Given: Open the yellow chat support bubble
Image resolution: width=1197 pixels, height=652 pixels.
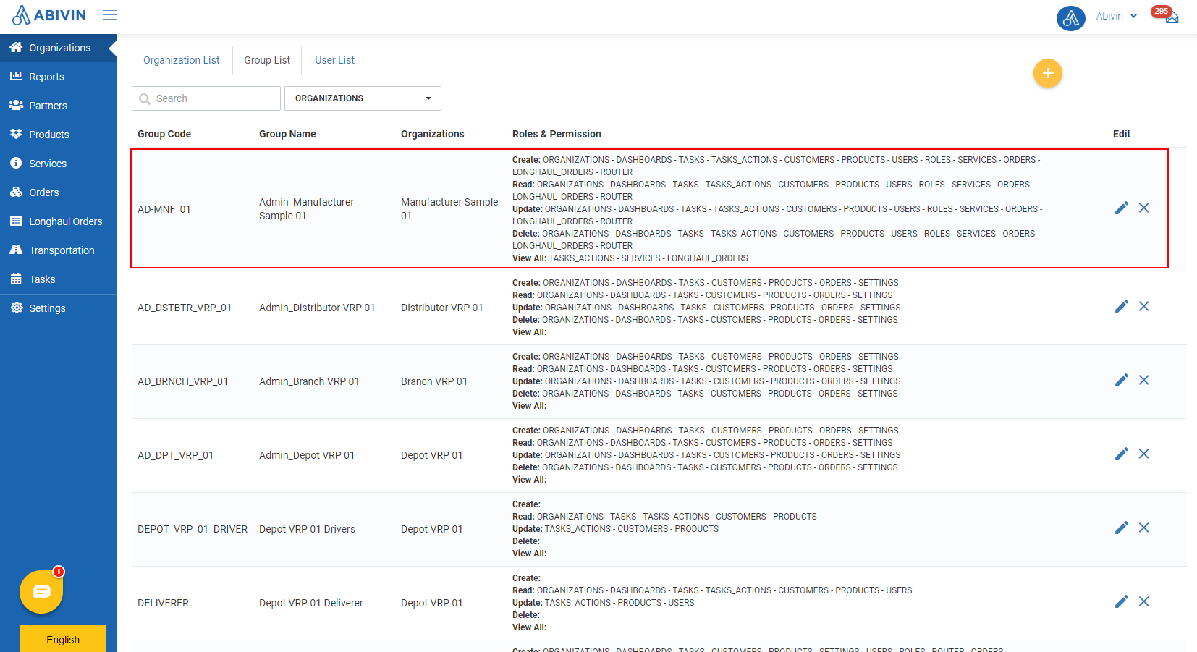Looking at the screenshot, I should pos(41,592).
